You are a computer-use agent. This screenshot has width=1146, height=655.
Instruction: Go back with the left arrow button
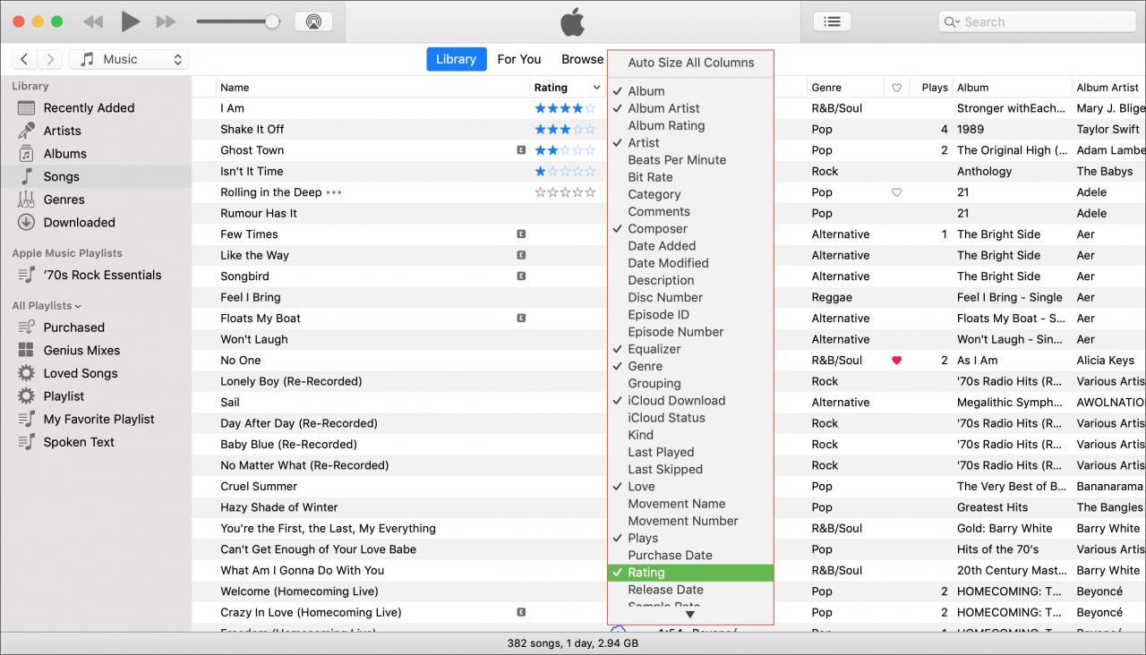coord(24,59)
